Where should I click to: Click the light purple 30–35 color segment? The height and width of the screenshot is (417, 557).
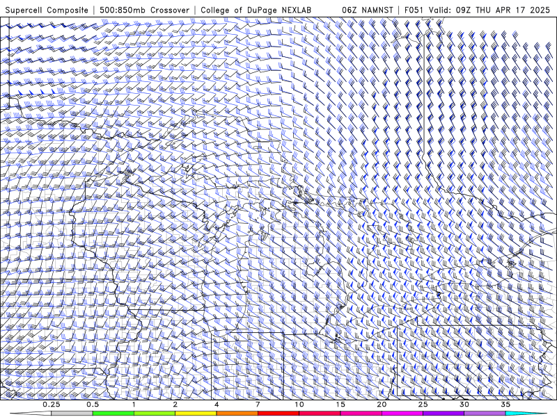coord(485,414)
